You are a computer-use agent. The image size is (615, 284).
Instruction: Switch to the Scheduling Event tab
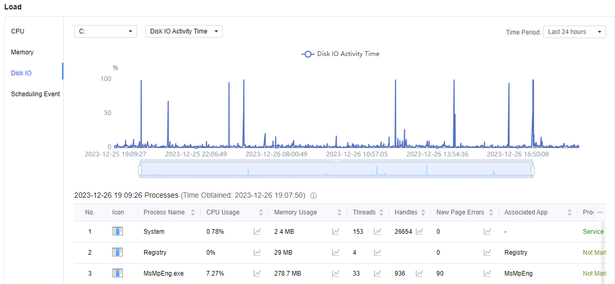[36, 94]
